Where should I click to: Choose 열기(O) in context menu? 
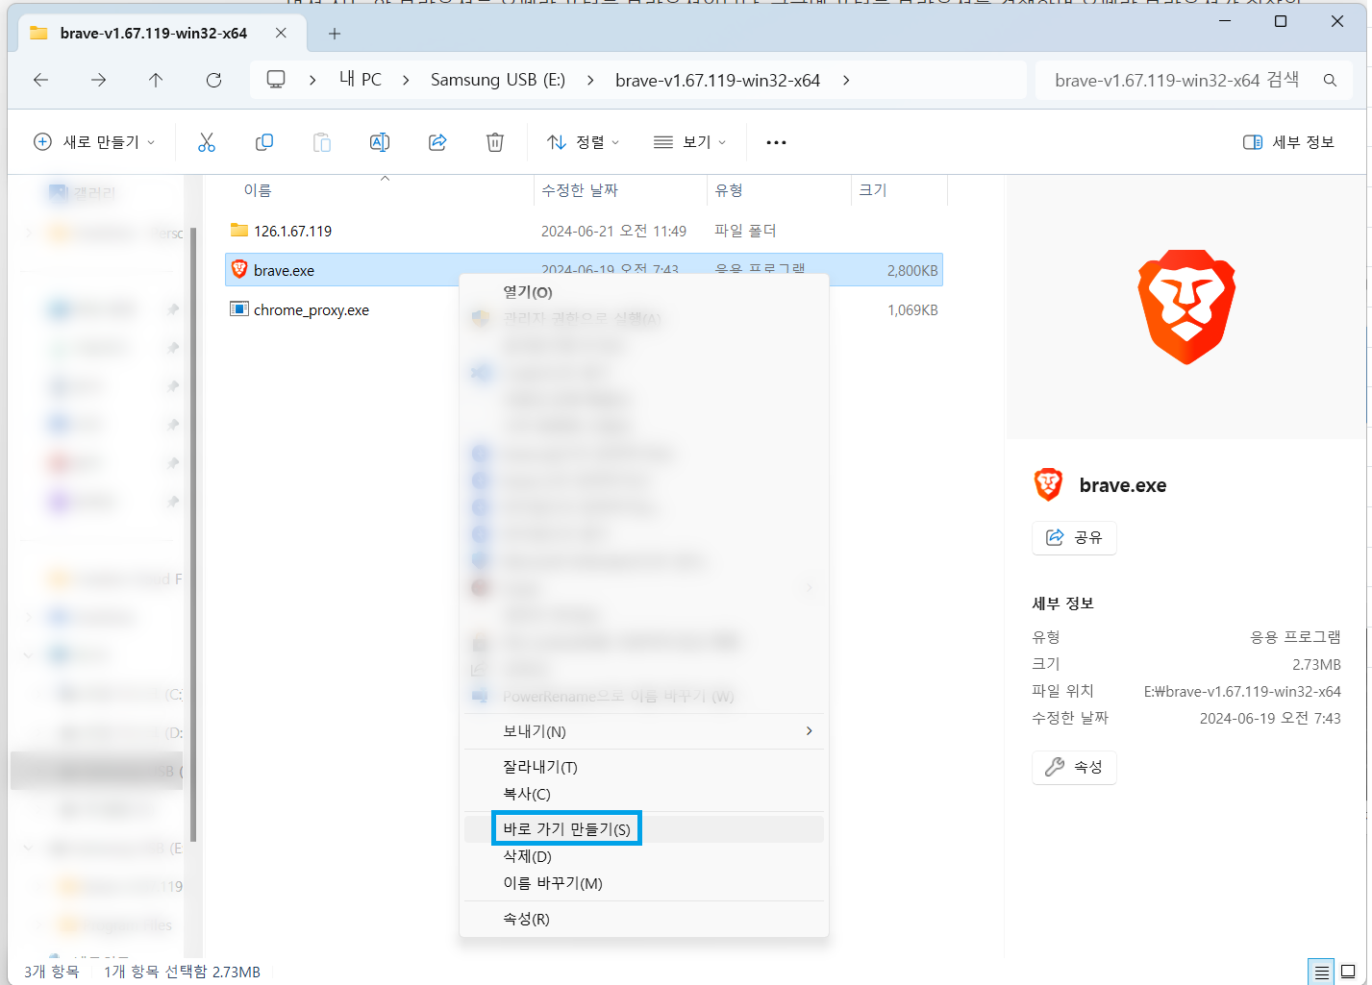coord(644,292)
